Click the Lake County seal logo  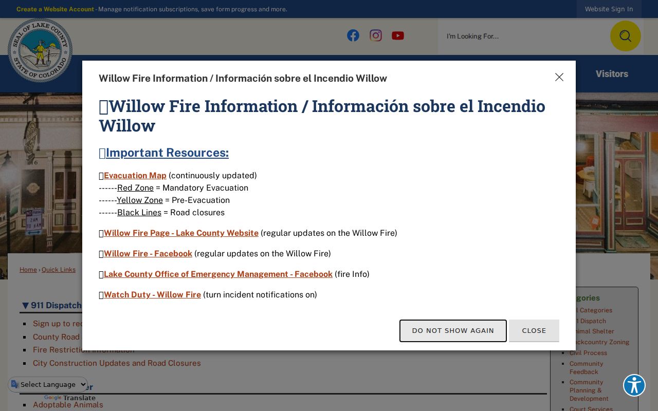pyautogui.click(x=40, y=50)
